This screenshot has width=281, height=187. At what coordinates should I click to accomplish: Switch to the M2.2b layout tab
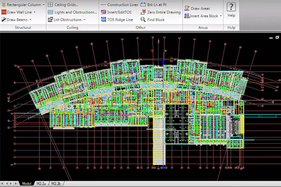point(56,184)
